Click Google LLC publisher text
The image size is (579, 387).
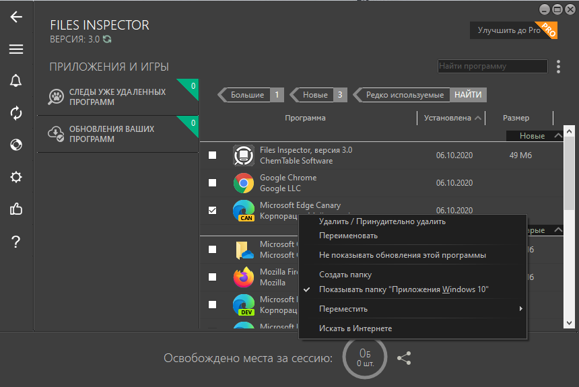coord(280,188)
